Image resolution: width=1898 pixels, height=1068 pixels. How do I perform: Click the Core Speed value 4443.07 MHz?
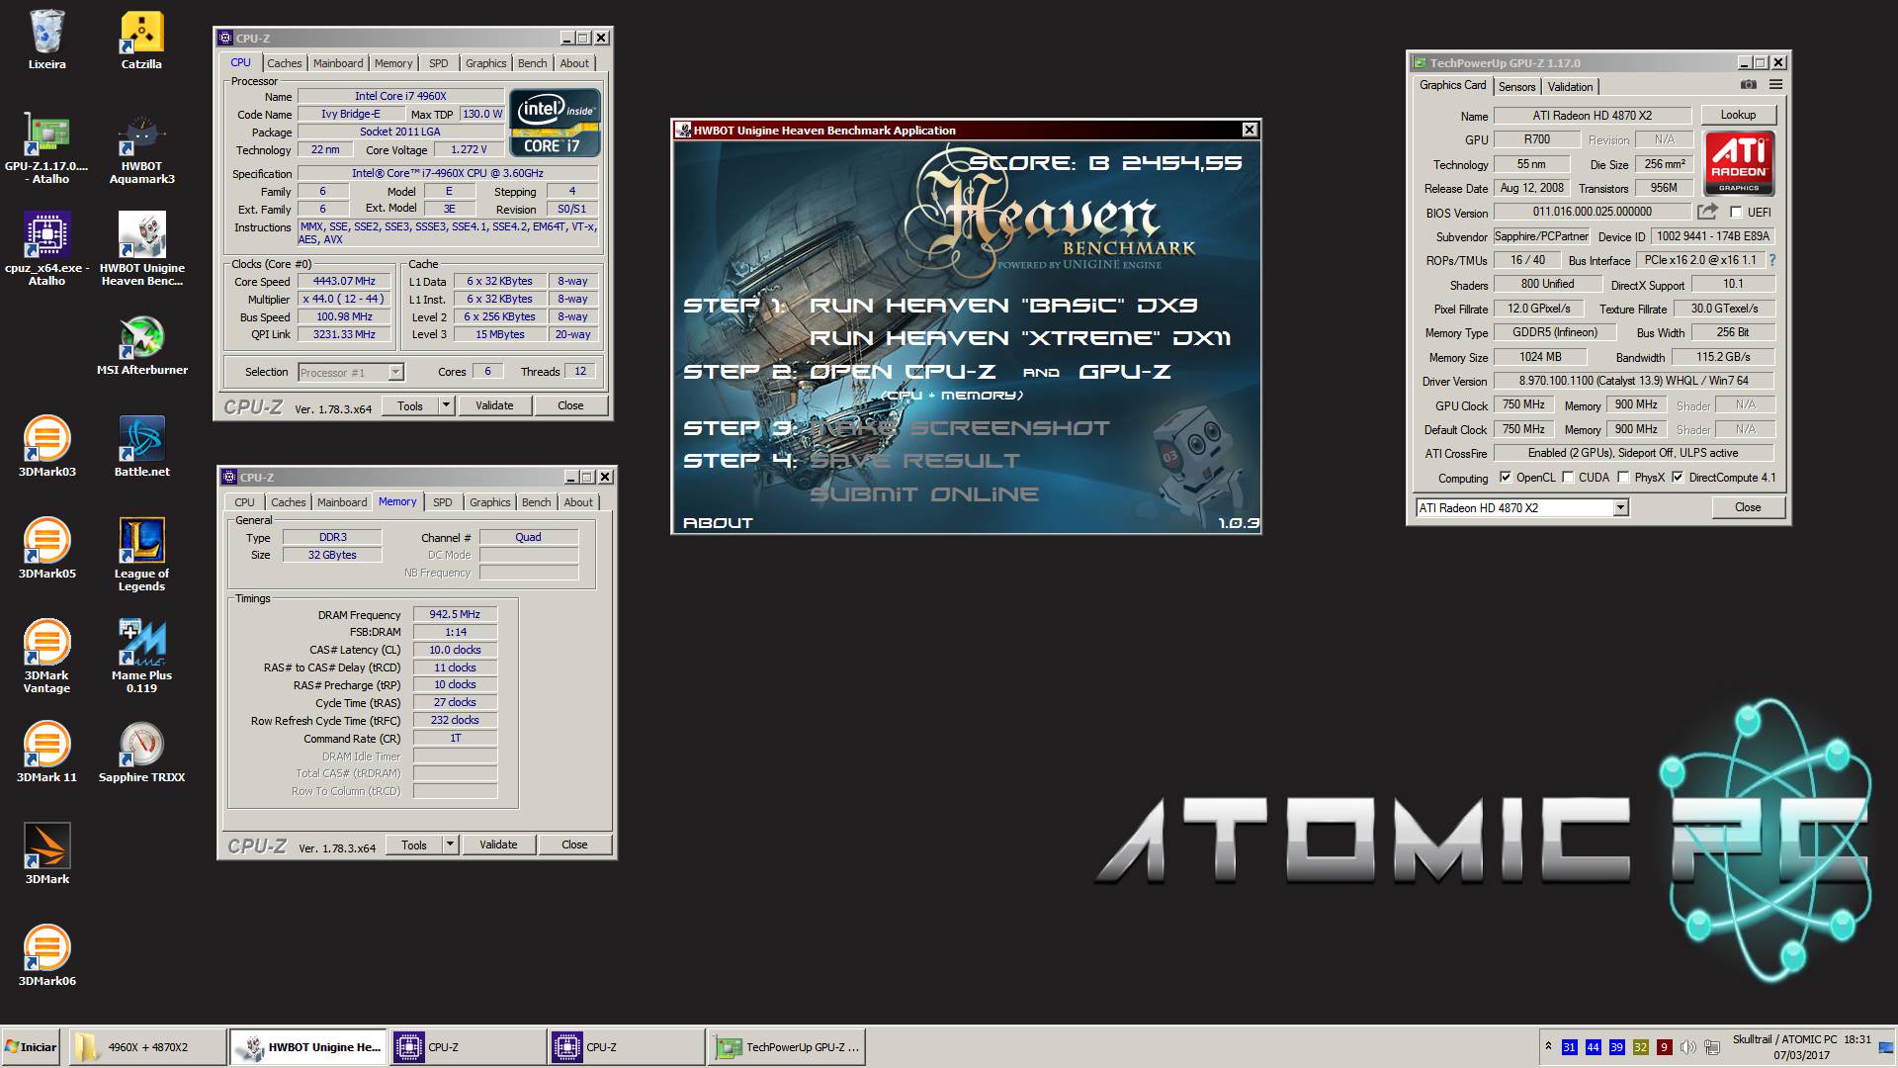pyautogui.click(x=344, y=281)
